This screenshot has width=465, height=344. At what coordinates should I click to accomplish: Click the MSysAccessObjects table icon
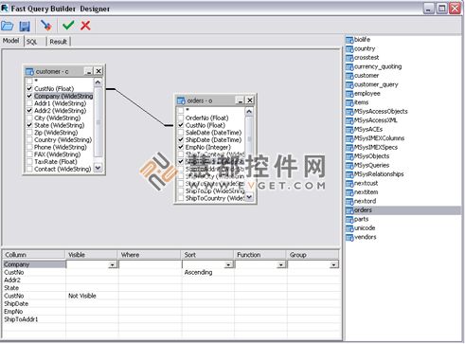[349, 112]
